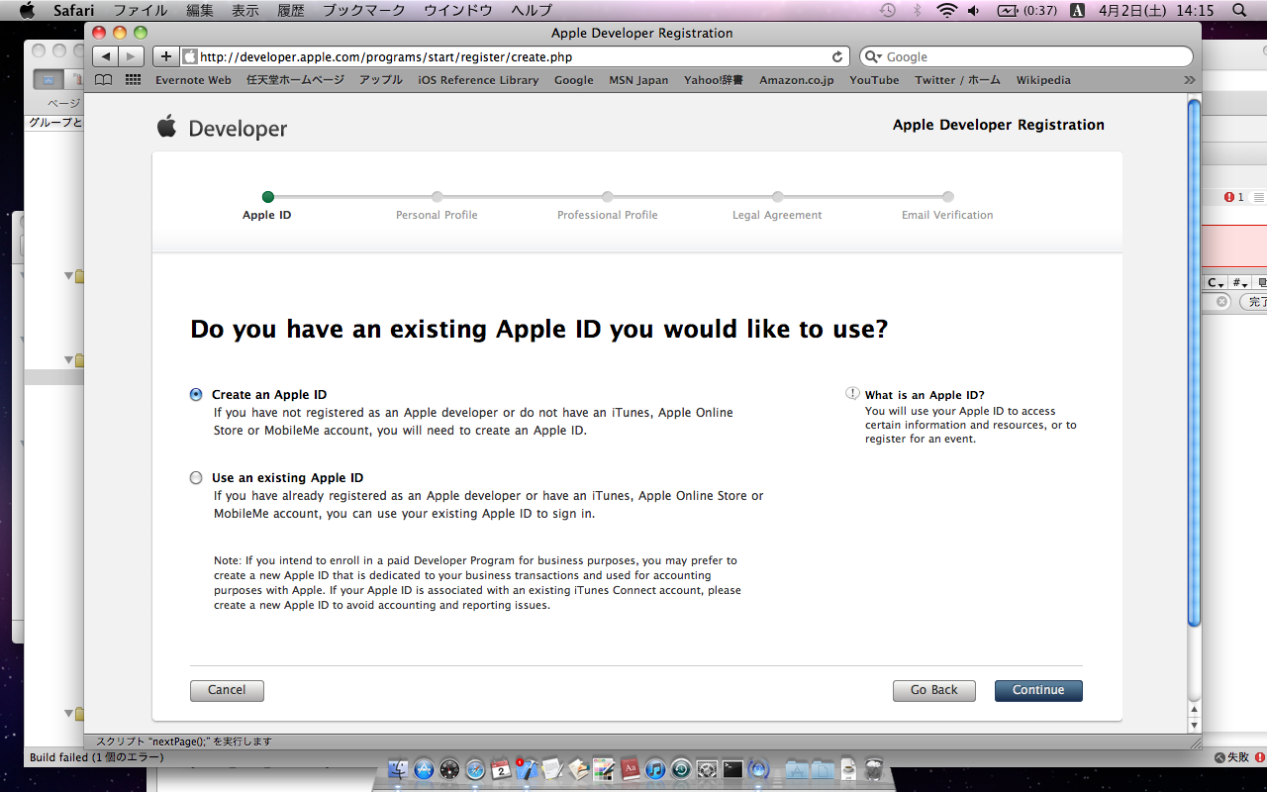Open the ウインドウ menu
This screenshot has width=1267, height=792.
457,10
